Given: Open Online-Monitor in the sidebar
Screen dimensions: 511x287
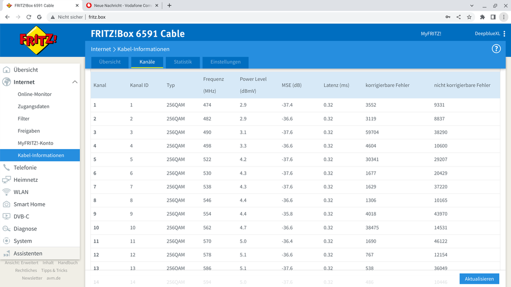Looking at the screenshot, I should click(34, 94).
